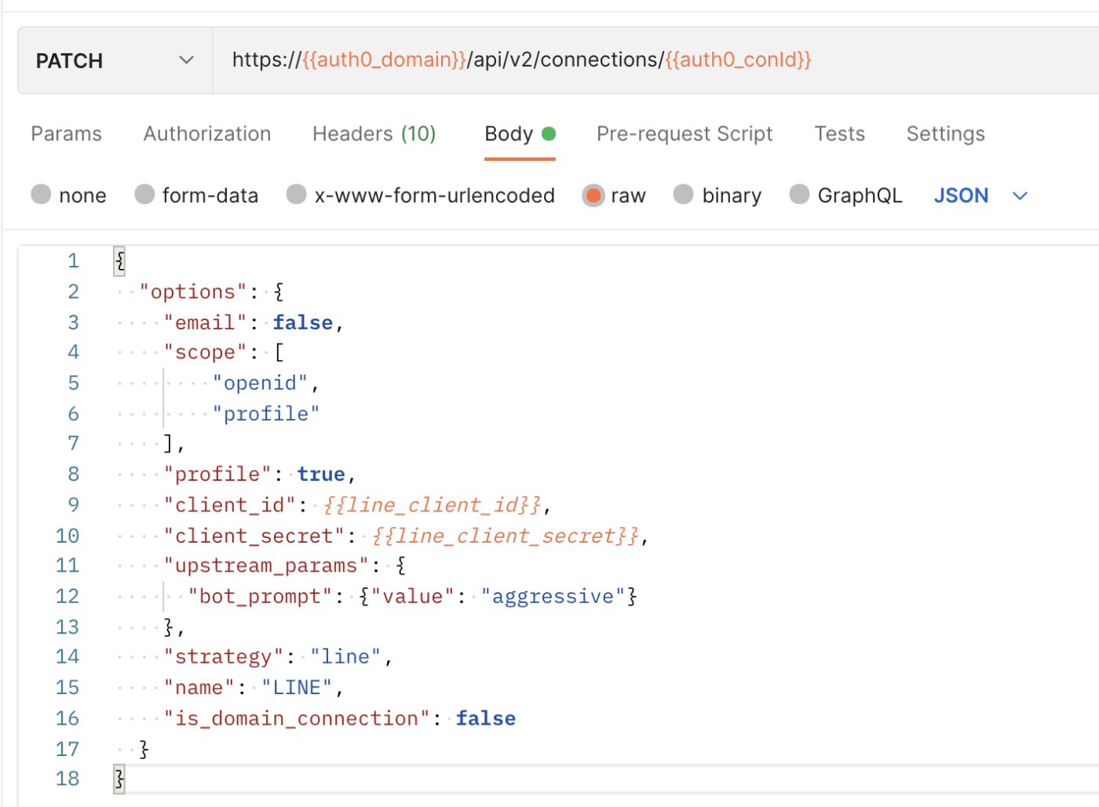Viewport: 1099px width, 807px height.
Task: Select the x-www-form-urlencoded body type
Action: [x=421, y=195]
